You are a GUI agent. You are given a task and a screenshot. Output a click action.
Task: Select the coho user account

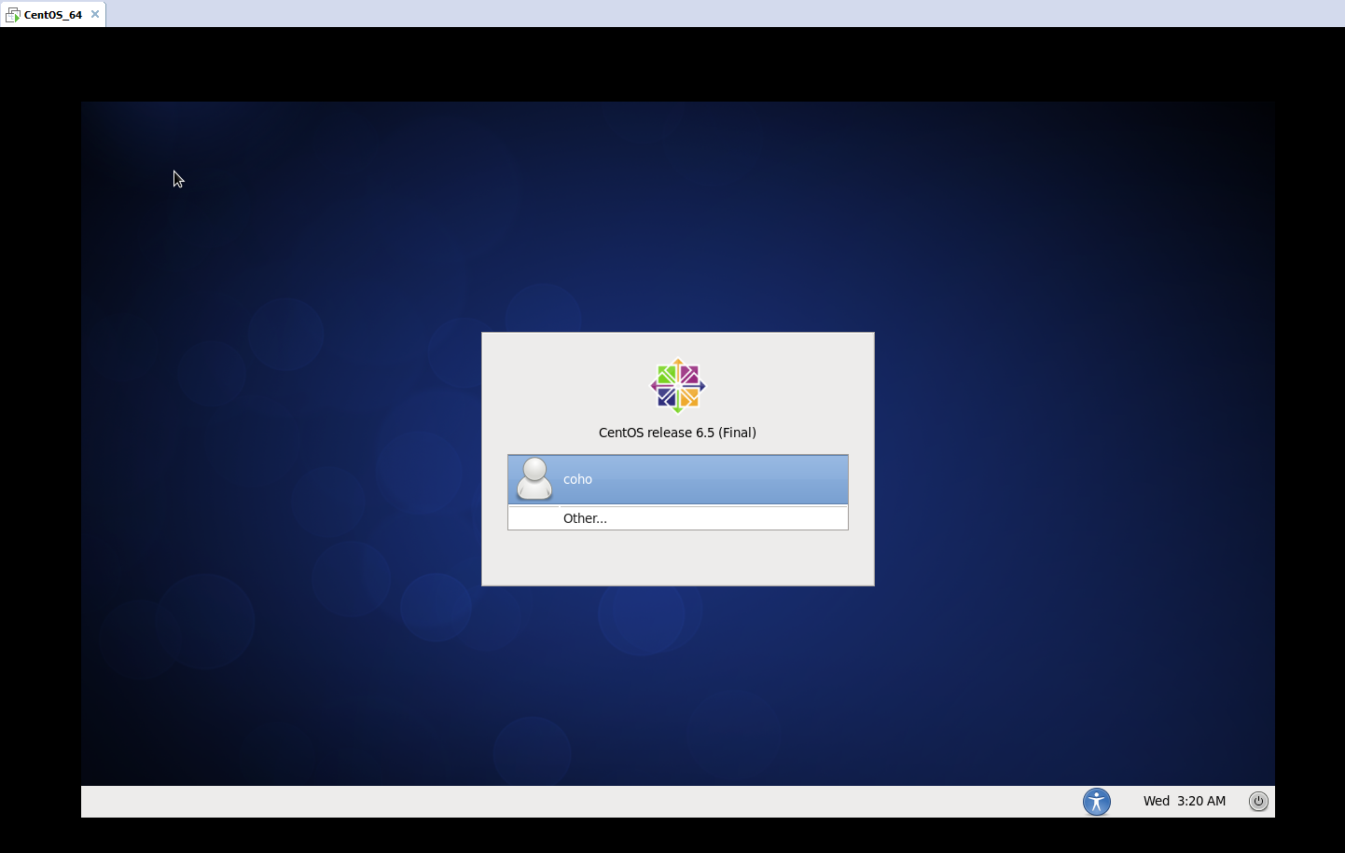pyautogui.click(x=678, y=479)
